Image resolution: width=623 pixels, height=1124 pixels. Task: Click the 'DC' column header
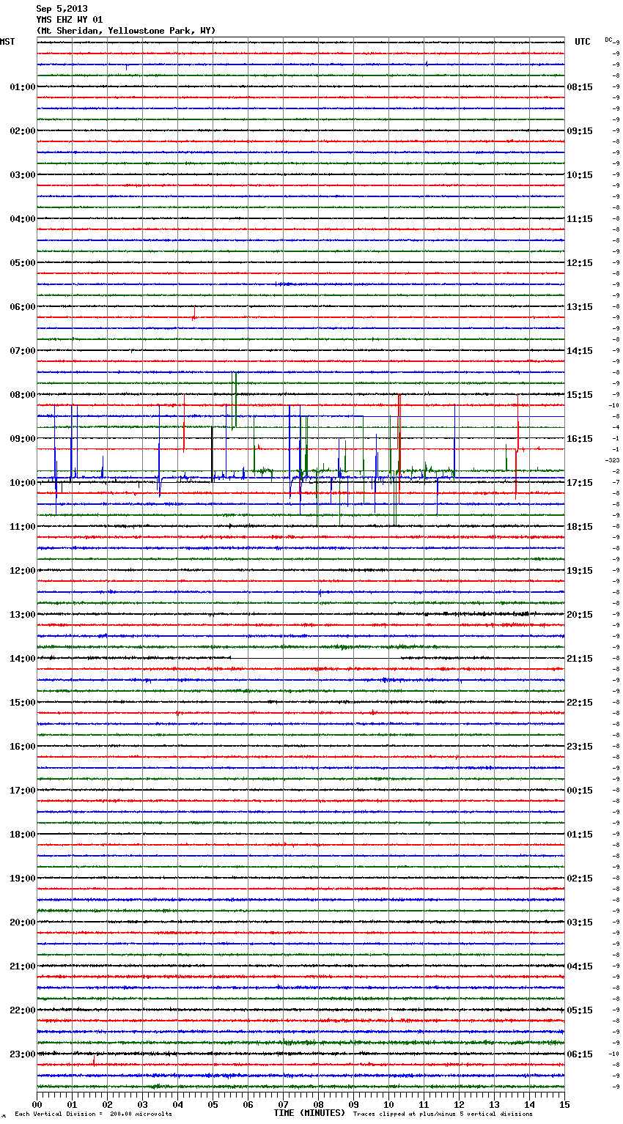point(608,40)
